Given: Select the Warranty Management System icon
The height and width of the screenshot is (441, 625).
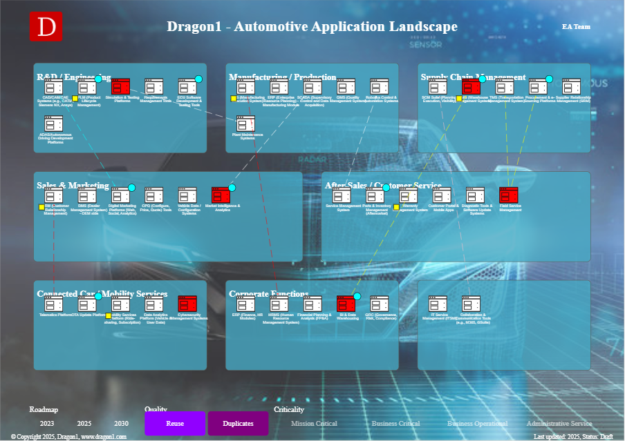Looking at the screenshot, I should click(409, 195).
